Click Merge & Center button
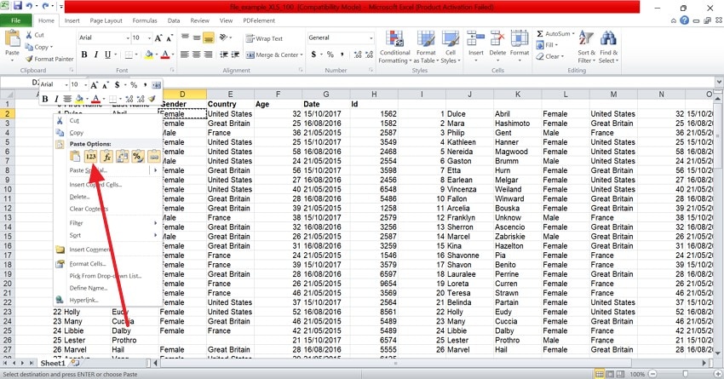The image size is (724, 379). [x=272, y=55]
